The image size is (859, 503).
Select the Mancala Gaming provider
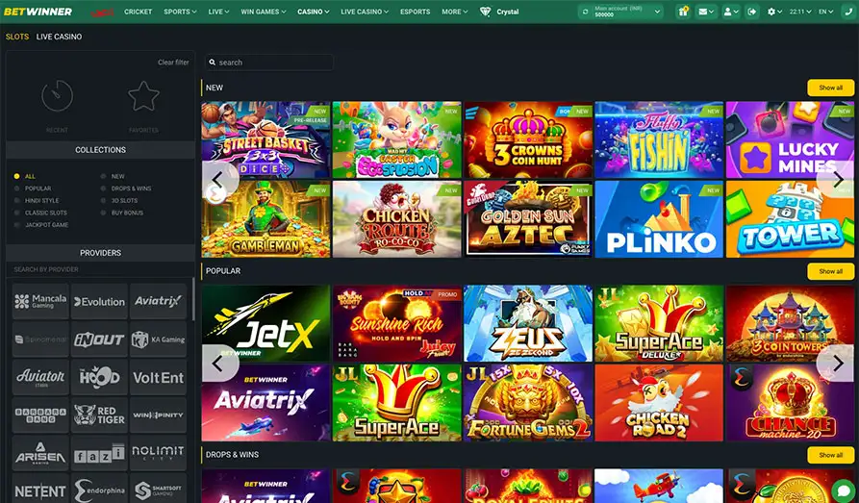click(40, 301)
